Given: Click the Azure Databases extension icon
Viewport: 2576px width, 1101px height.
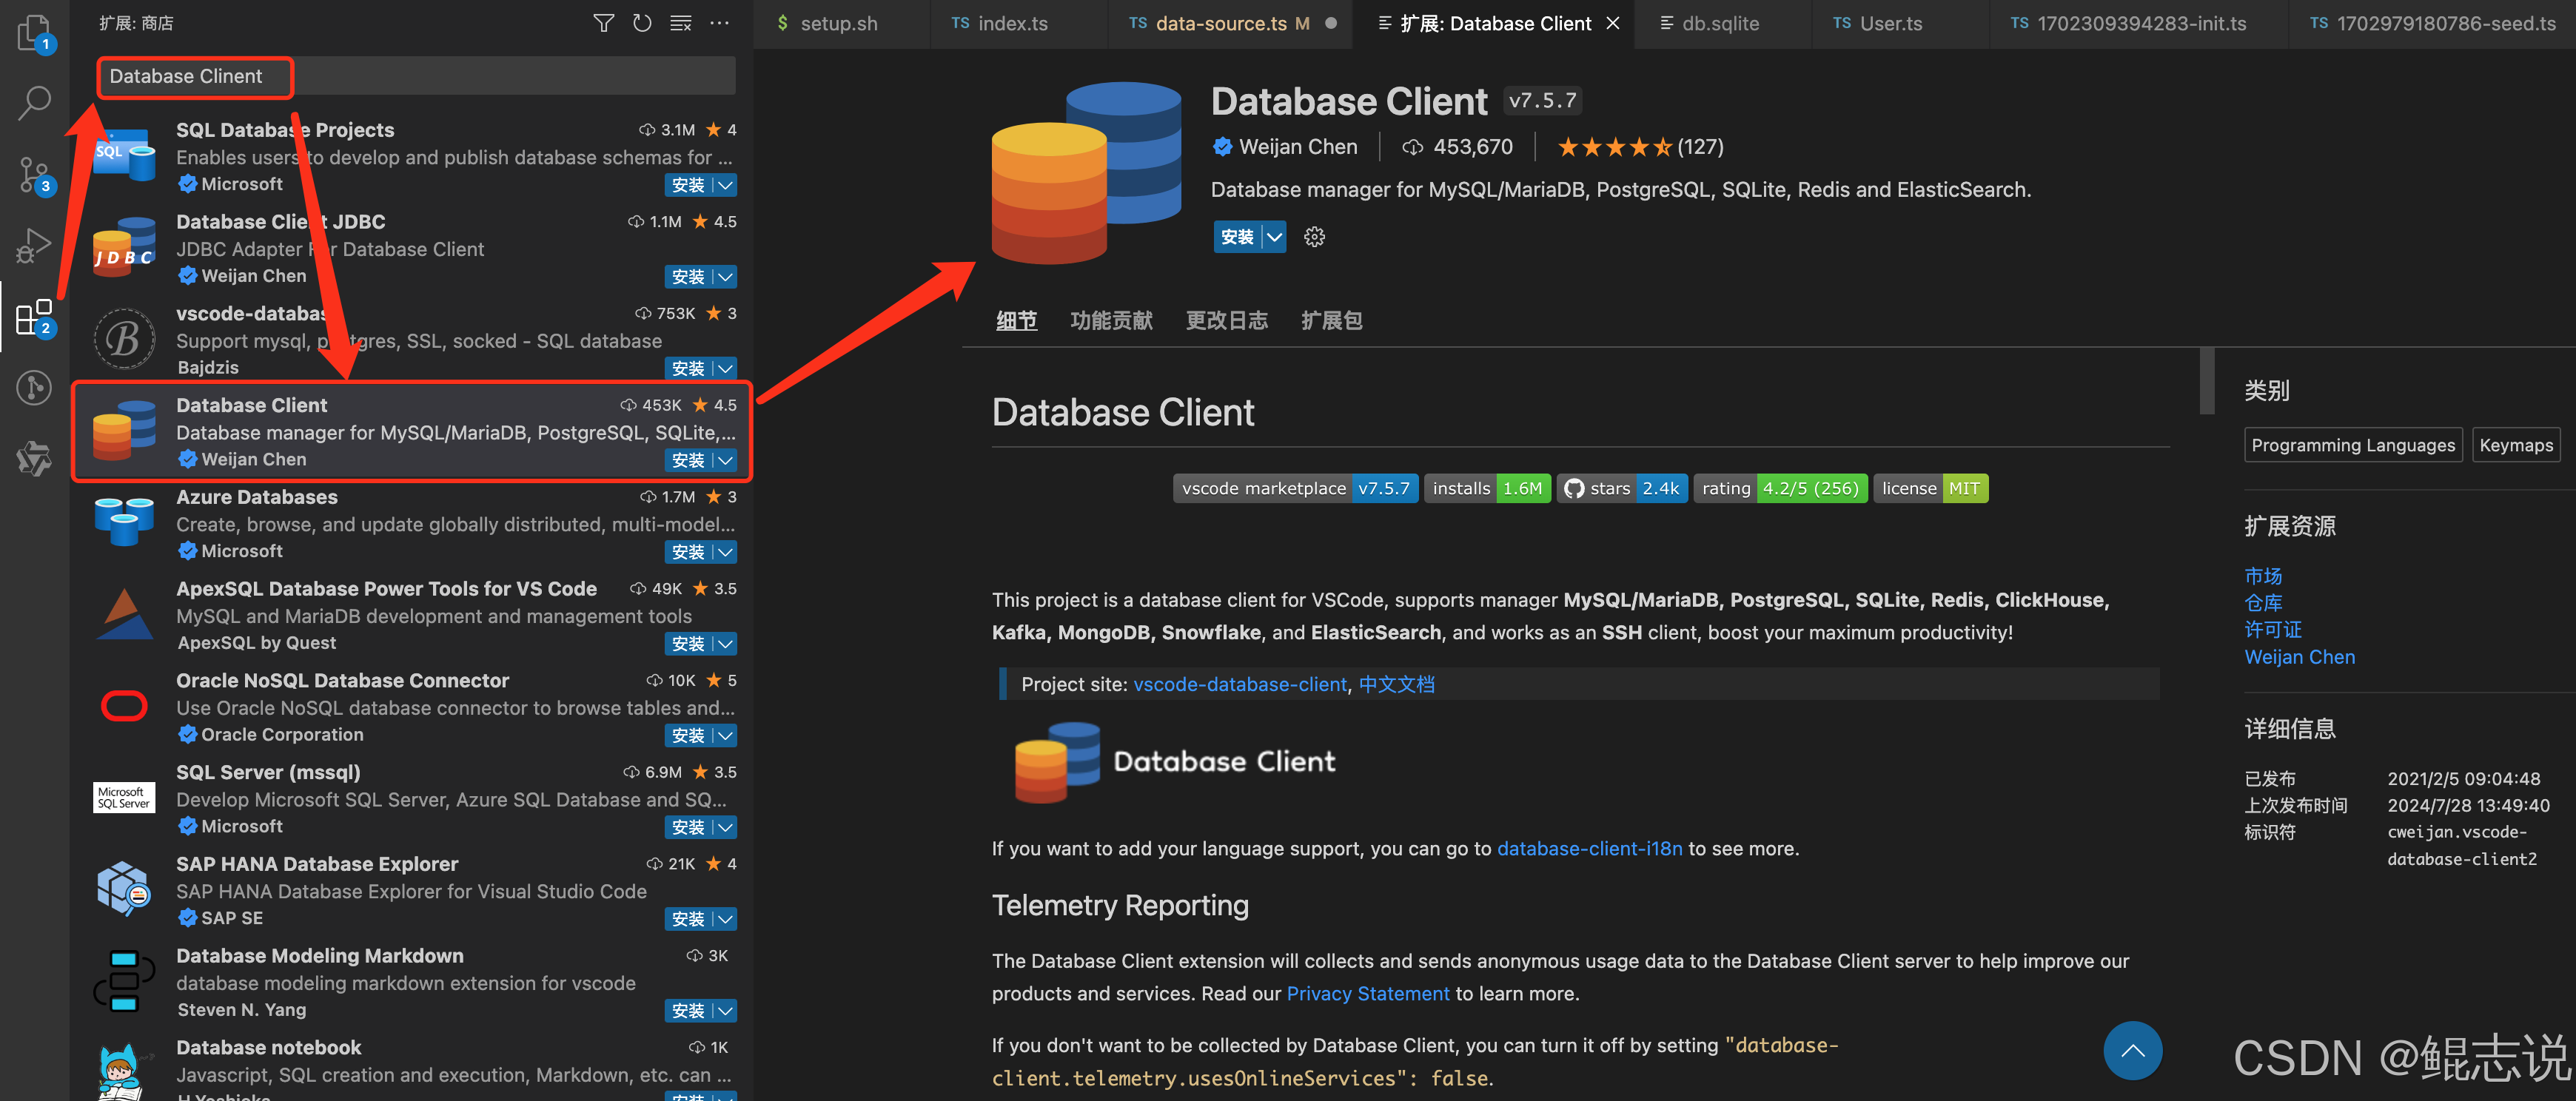Looking at the screenshot, I should [x=124, y=522].
